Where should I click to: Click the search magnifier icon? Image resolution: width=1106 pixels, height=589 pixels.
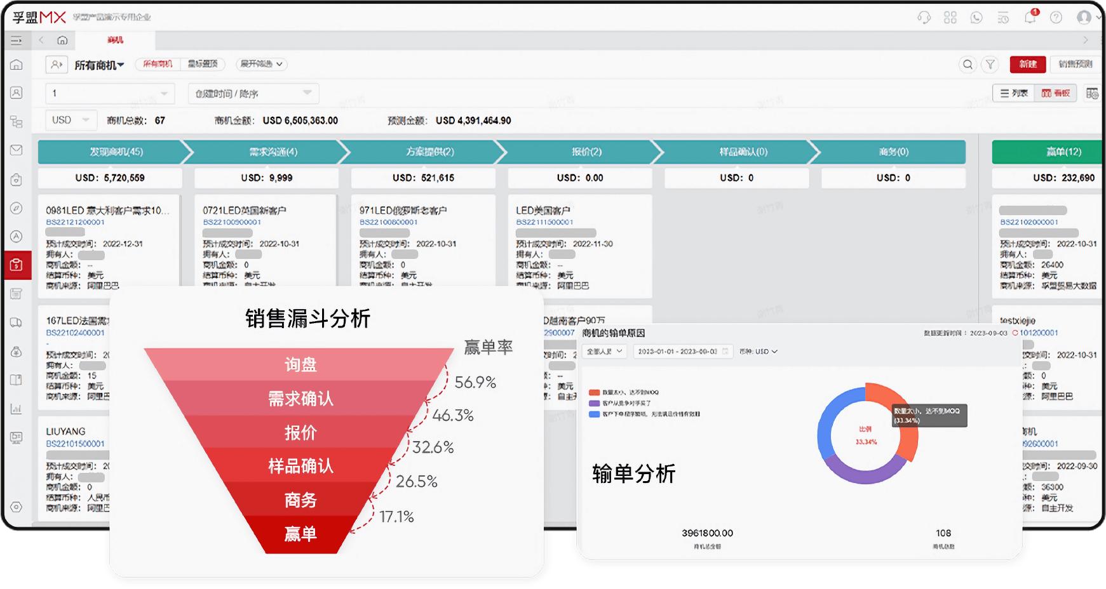(968, 65)
